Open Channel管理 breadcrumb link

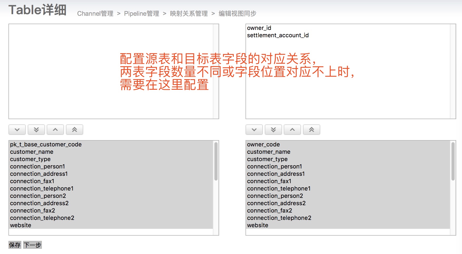click(x=95, y=13)
